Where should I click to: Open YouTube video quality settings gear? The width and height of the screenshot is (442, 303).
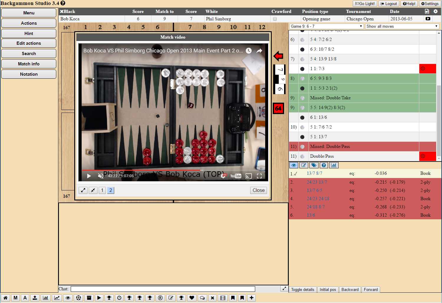click(x=224, y=176)
